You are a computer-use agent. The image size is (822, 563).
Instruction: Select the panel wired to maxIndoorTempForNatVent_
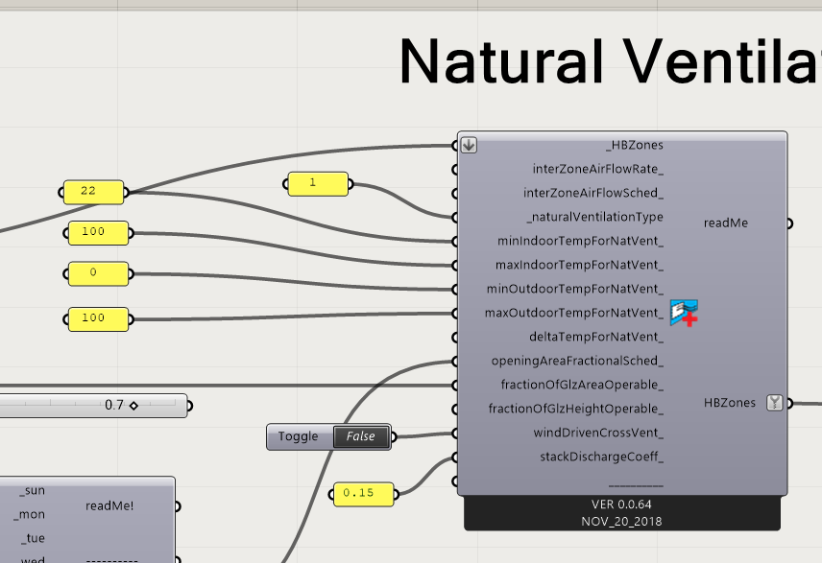pos(98,232)
